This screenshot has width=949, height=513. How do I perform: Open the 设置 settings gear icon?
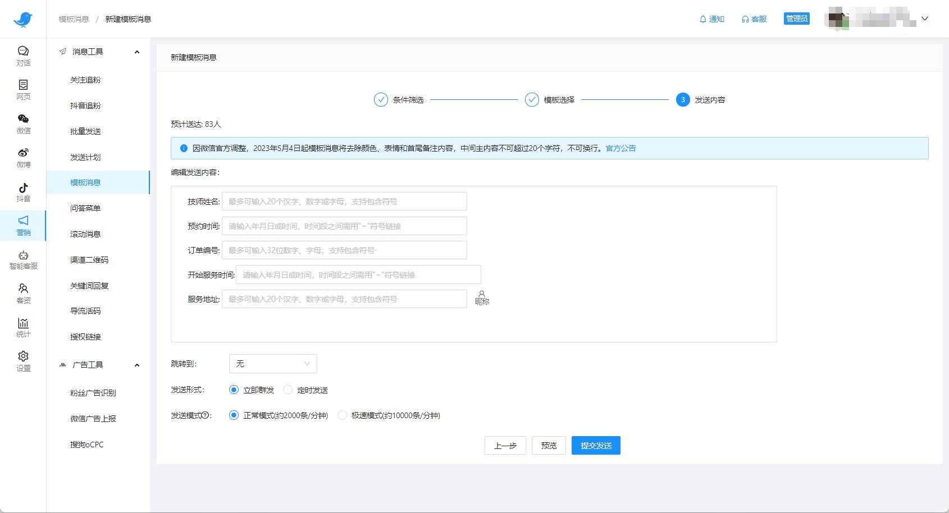tap(23, 357)
